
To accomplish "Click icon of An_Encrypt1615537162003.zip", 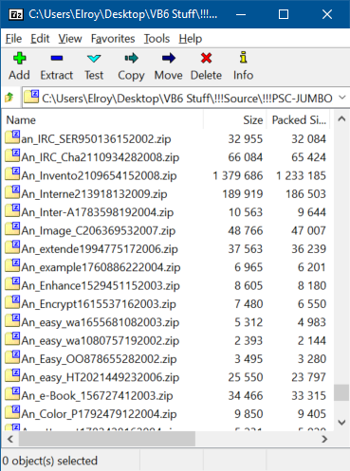I will point(12,302).
